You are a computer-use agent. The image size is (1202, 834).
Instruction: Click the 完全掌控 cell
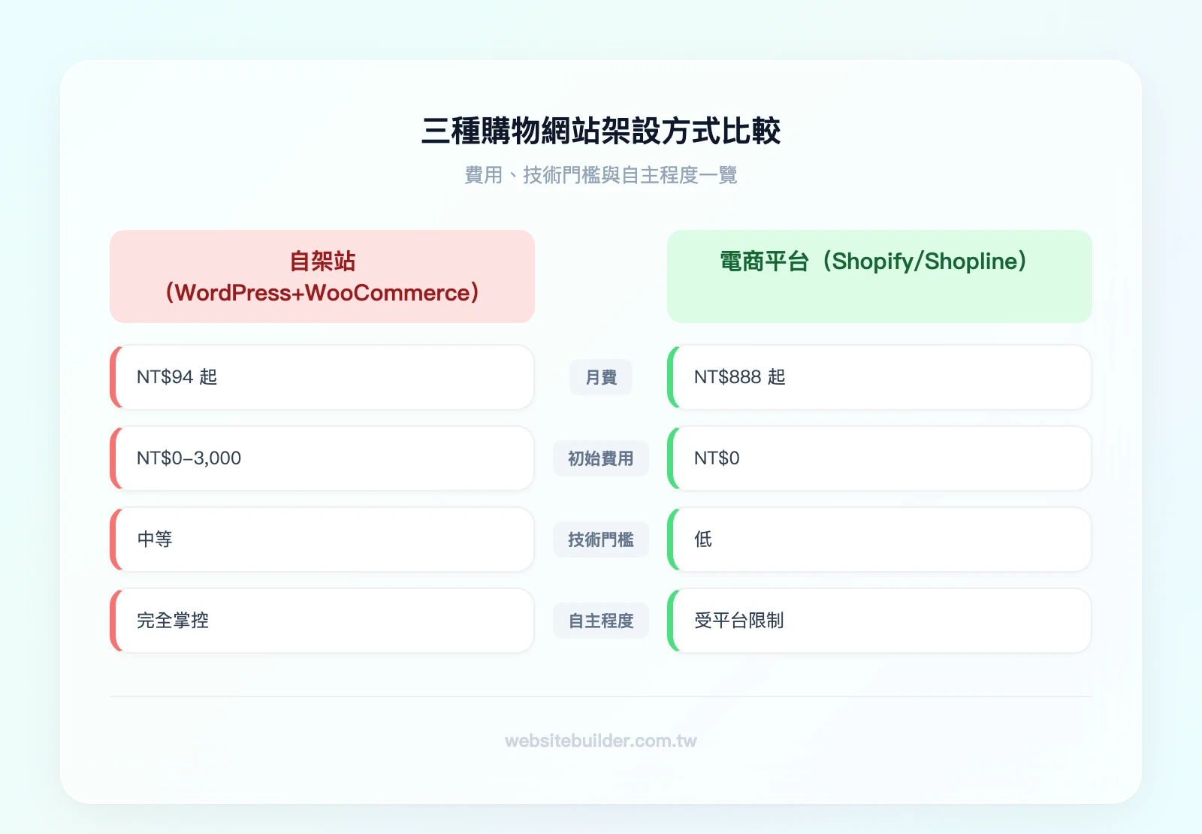[x=322, y=621]
